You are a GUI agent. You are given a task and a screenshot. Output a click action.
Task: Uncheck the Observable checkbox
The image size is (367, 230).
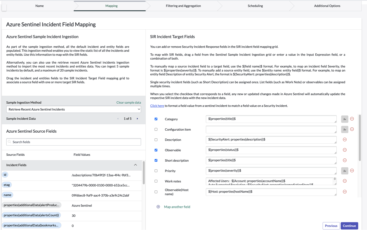156,150
